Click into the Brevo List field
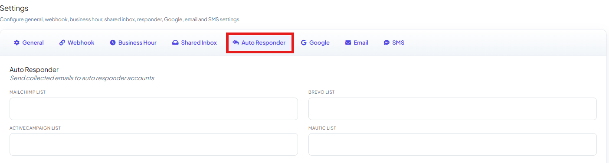This screenshot has height=163, width=609. click(452, 109)
